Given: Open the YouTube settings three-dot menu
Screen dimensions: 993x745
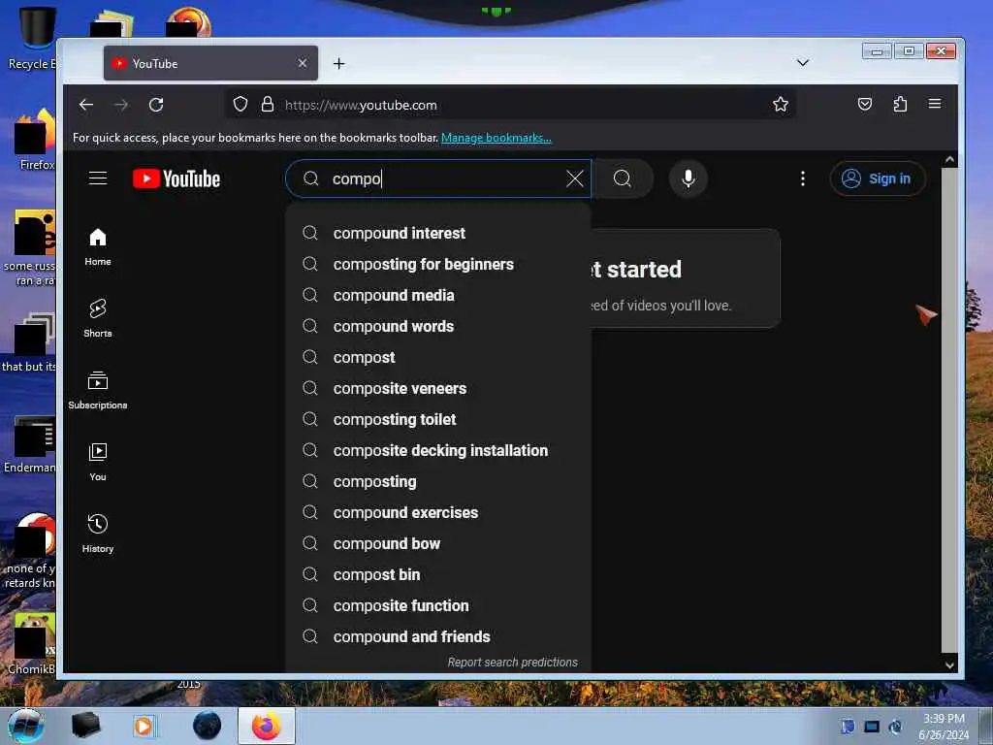Looking at the screenshot, I should pyautogui.click(x=802, y=178).
